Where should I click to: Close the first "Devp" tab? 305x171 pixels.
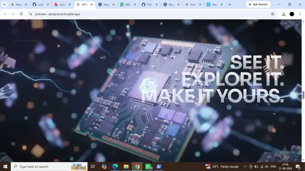(114, 5)
